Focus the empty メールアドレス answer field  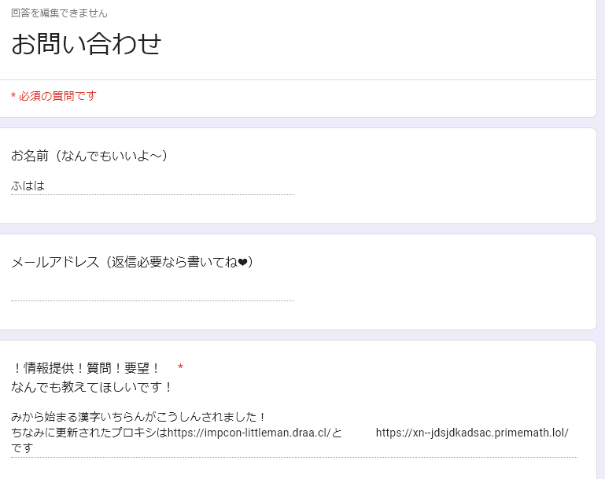pyautogui.click(x=153, y=292)
